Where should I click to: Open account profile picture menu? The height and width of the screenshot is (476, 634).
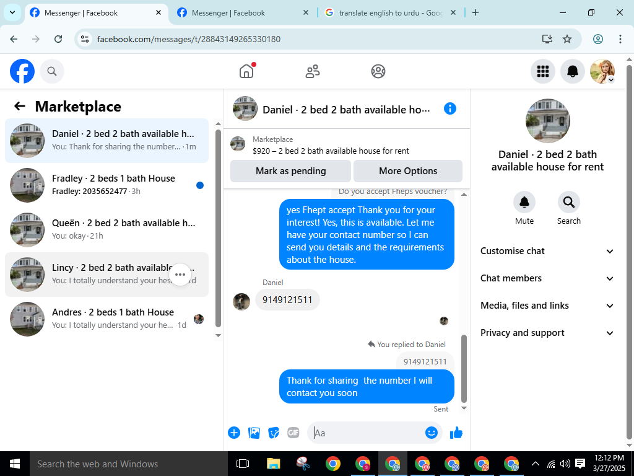602,71
